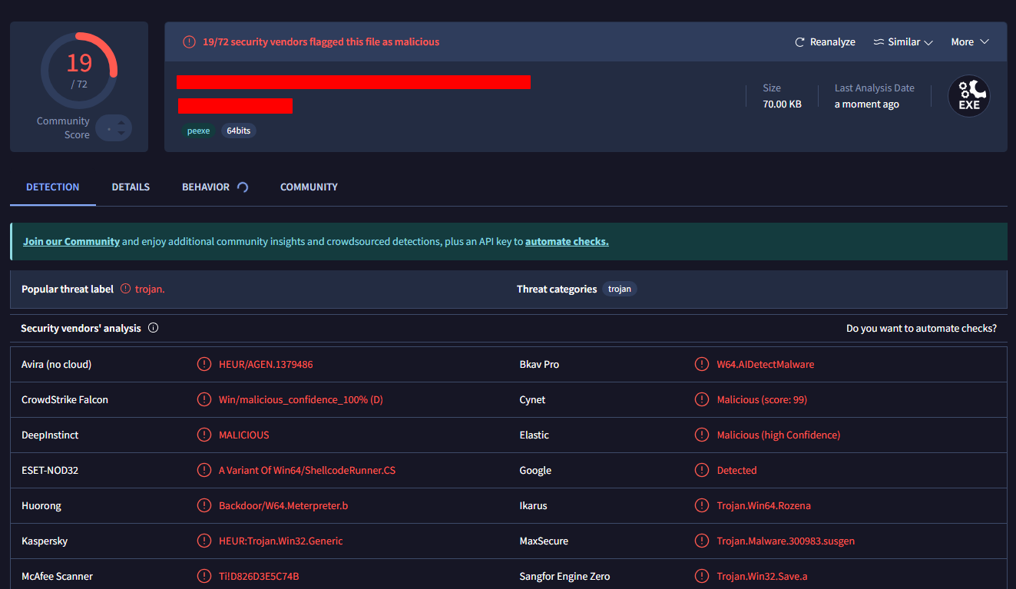The width and height of the screenshot is (1016, 589).
Task: Click the Kaspersky vendor name
Action: point(45,541)
